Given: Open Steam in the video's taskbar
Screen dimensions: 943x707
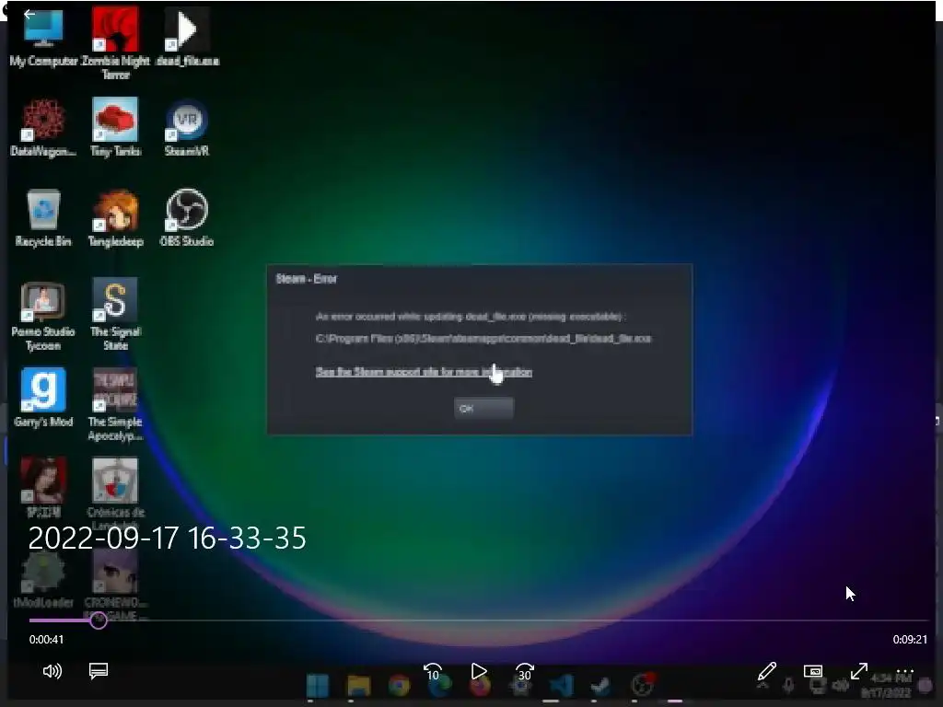Looking at the screenshot, I should tap(600, 686).
